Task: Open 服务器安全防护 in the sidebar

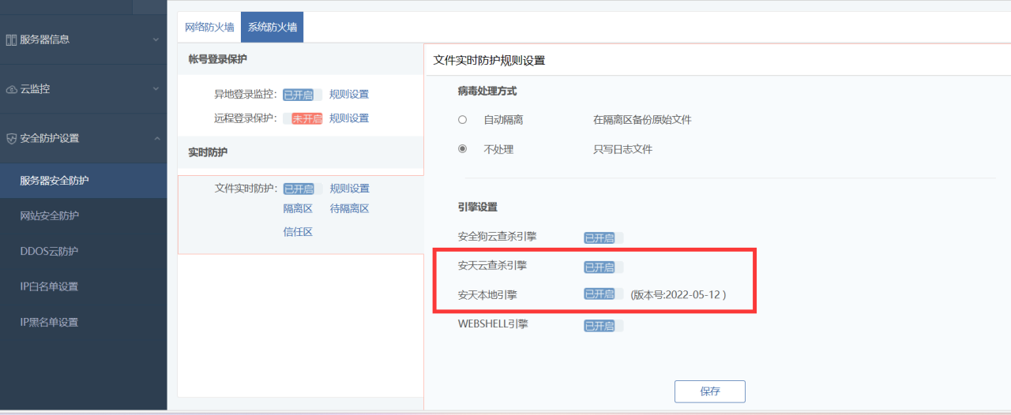Action: tap(83, 181)
